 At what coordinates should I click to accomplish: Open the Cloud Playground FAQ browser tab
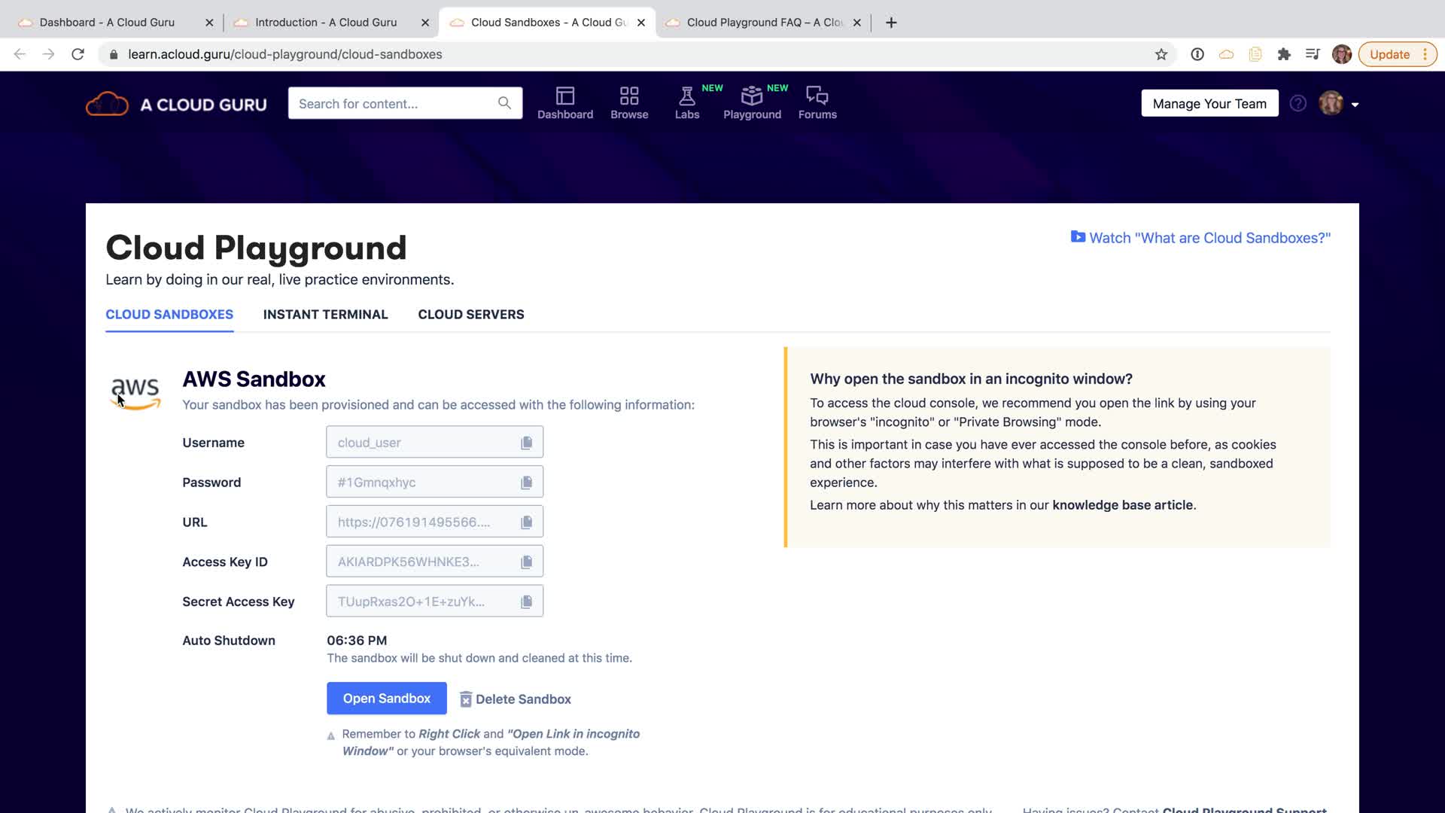763,23
